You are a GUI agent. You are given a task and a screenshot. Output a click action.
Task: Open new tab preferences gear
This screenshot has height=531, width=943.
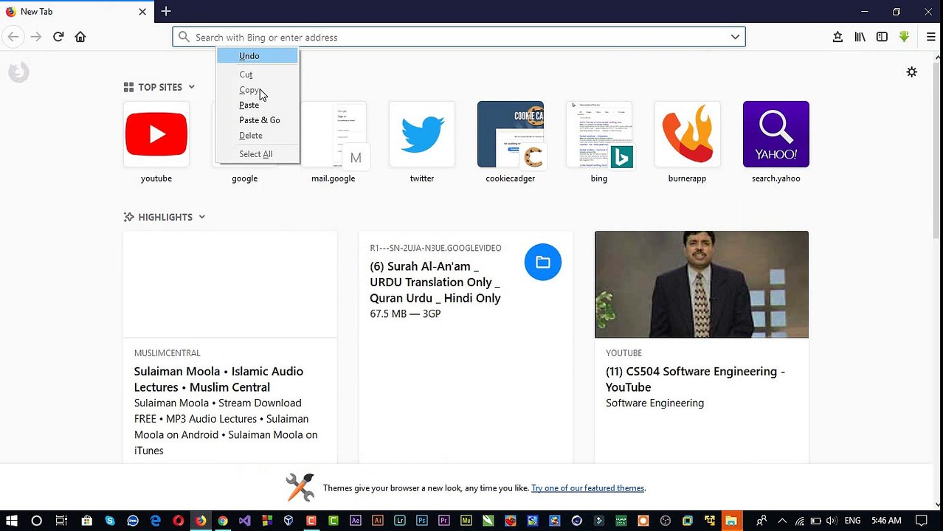tap(912, 72)
